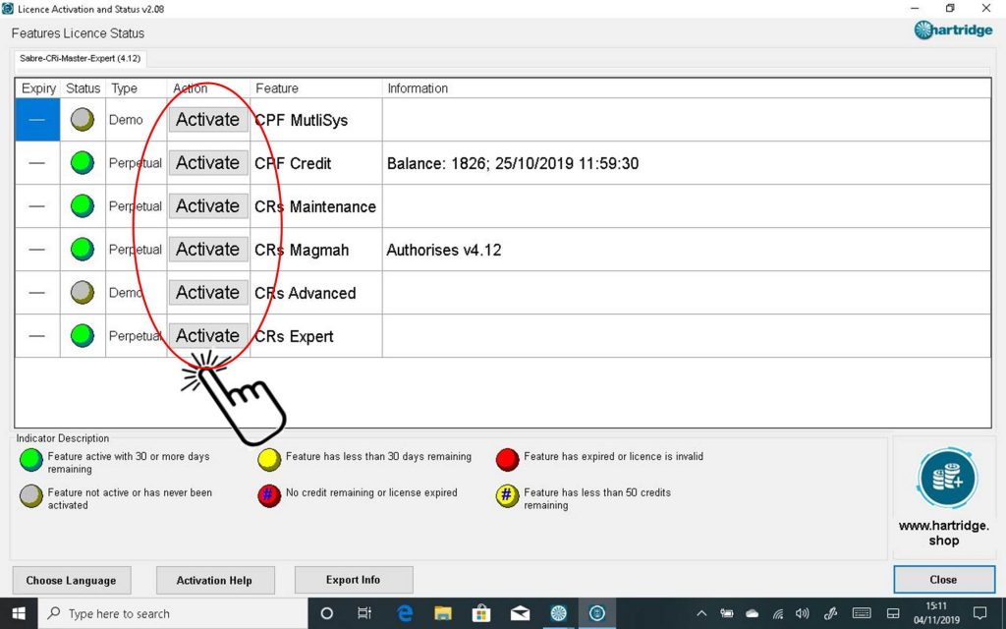This screenshot has width=1006, height=629.
Task: Click the OneDrive cloud tray icon
Action: [x=752, y=613]
